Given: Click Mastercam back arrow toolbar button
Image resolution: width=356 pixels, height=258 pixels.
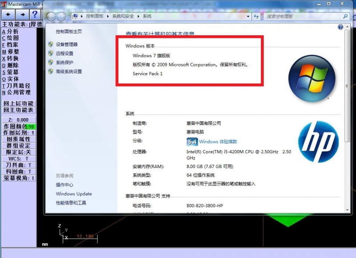Looking at the screenshot, I should click(8, 15).
